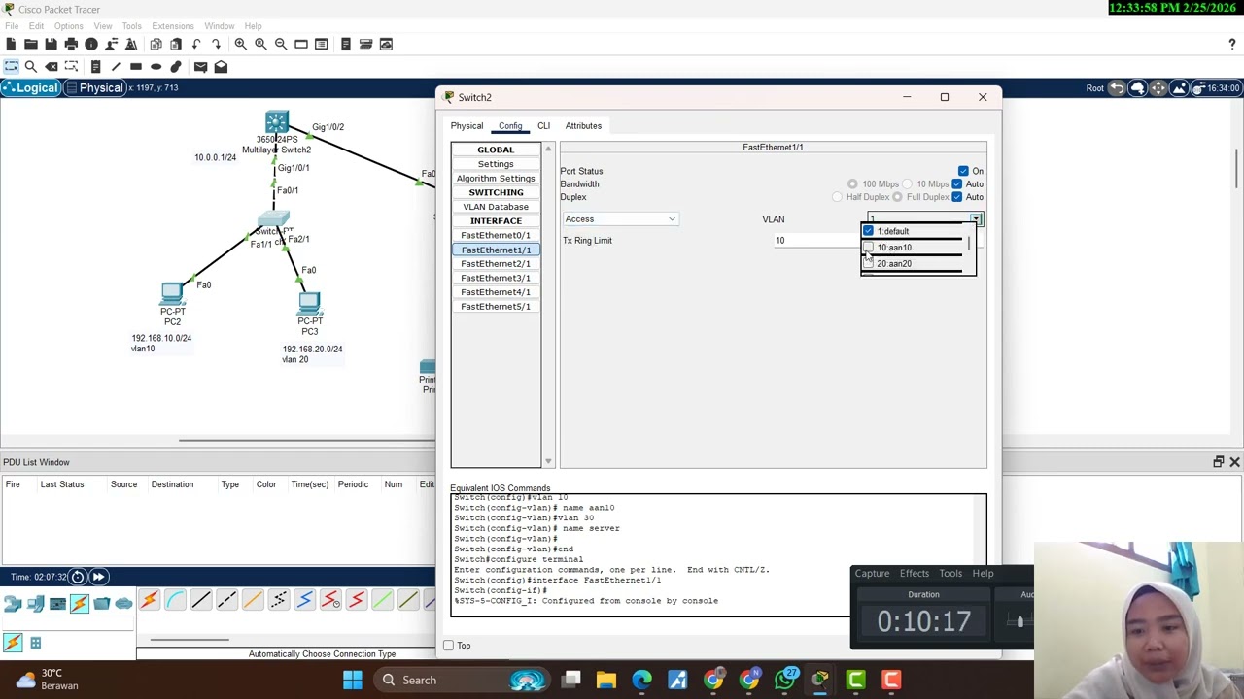This screenshot has height=699, width=1244.
Task: Select FastEthernet0/1 interface
Action: tap(496, 235)
